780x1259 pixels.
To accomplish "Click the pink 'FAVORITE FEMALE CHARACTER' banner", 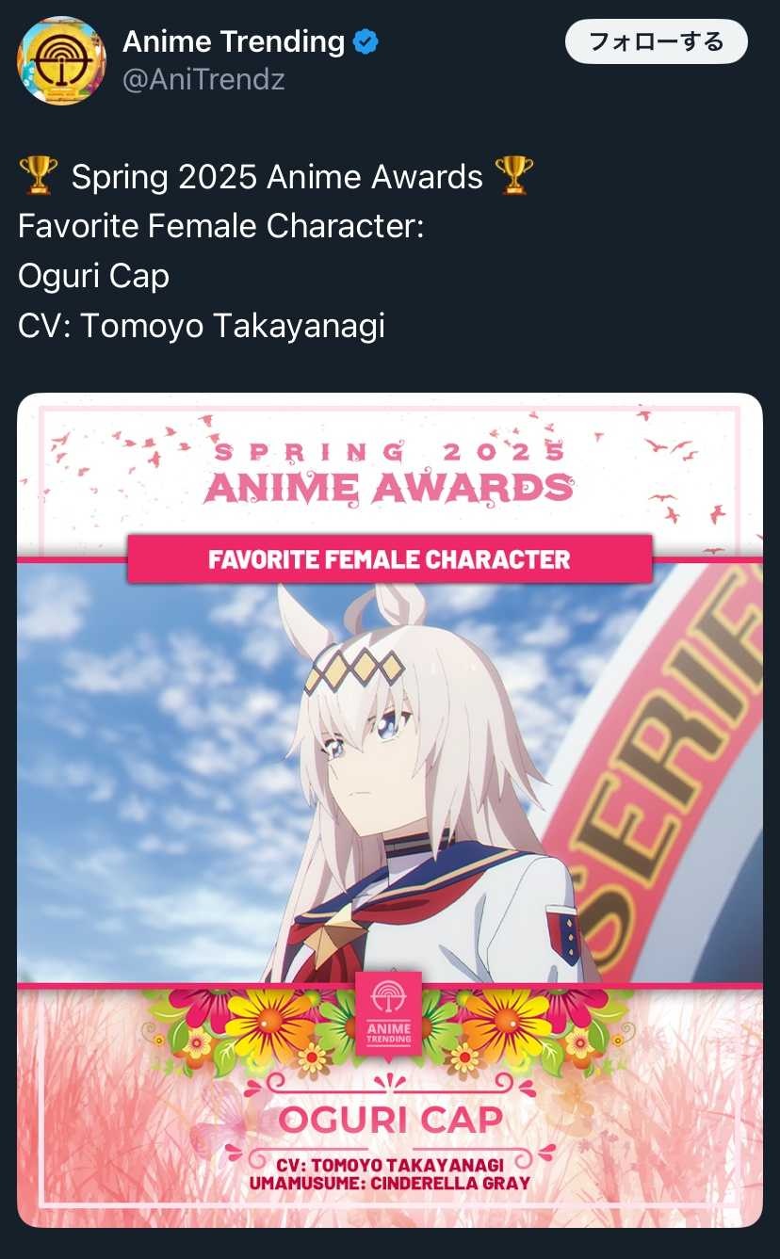I will pyautogui.click(x=389, y=559).
